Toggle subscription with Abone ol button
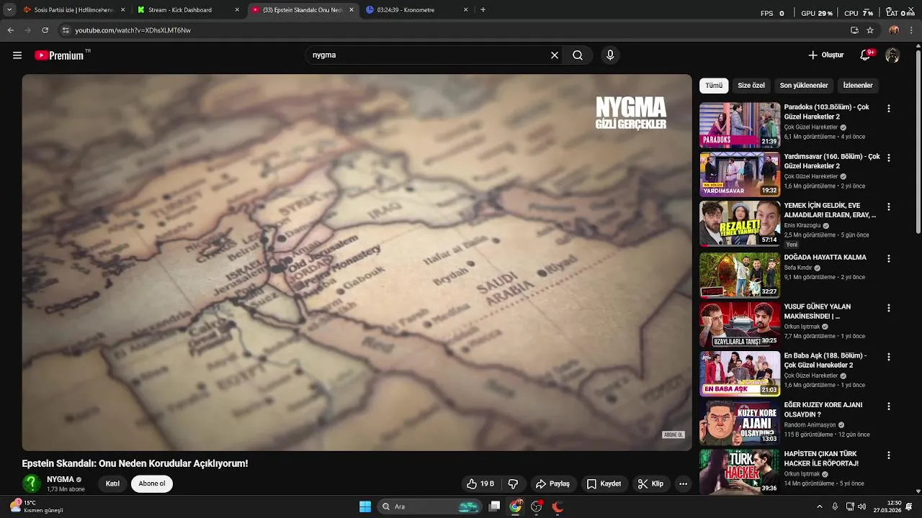The height and width of the screenshot is (518, 922). pyautogui.click(x=152, y=483)
